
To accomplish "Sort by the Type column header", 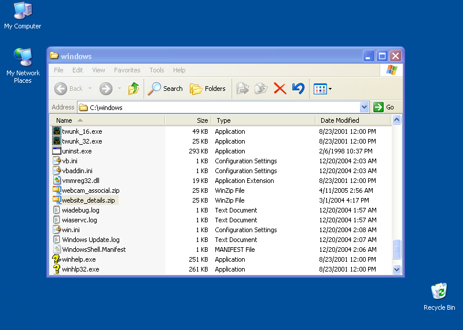I will tap(263, 120).
